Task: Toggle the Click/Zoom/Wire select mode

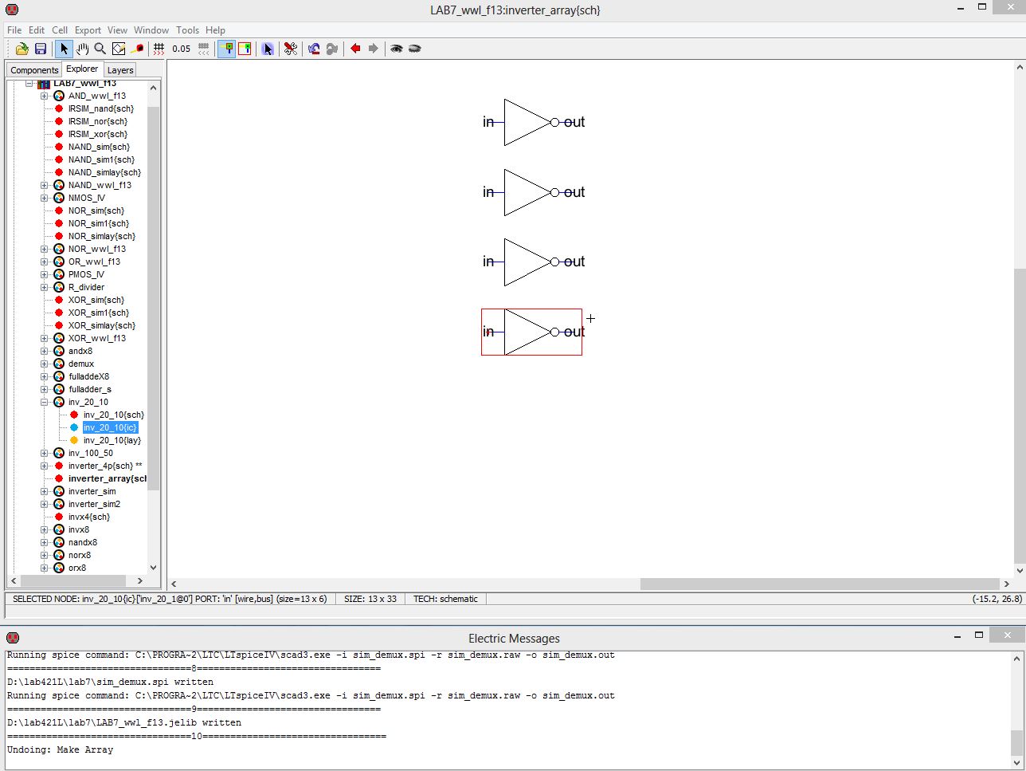Action: [65, 49]
